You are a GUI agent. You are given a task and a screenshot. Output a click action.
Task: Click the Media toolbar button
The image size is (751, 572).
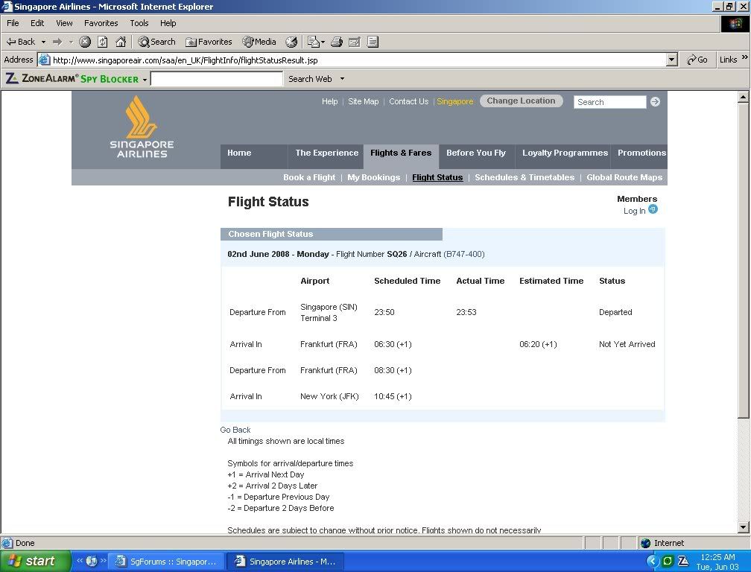point(259,42)
